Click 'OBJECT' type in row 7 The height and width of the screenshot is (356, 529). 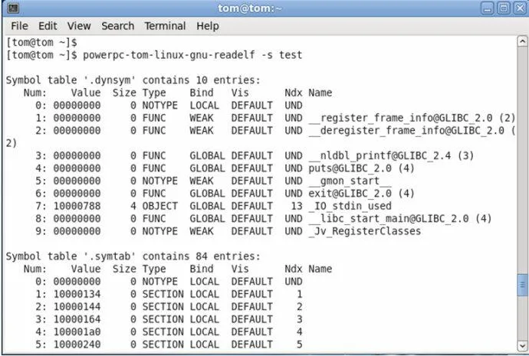(160, 206)
